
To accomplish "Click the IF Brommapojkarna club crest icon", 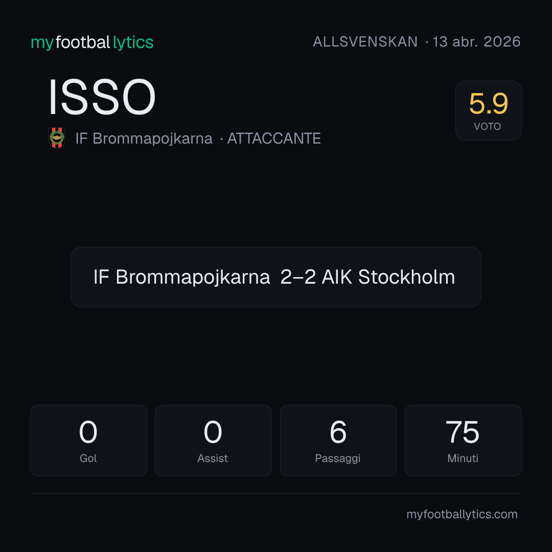I will pos(57,138).
